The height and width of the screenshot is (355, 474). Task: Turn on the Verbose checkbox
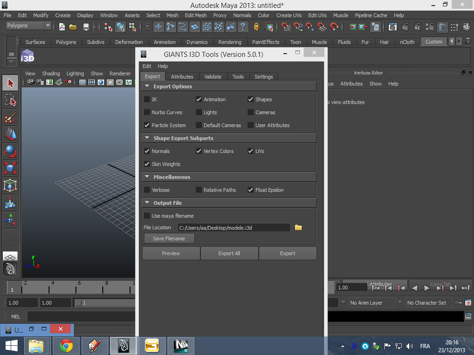(x=147, y=190)
